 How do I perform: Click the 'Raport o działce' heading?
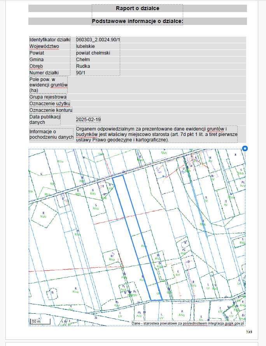[x=138, y=9]
